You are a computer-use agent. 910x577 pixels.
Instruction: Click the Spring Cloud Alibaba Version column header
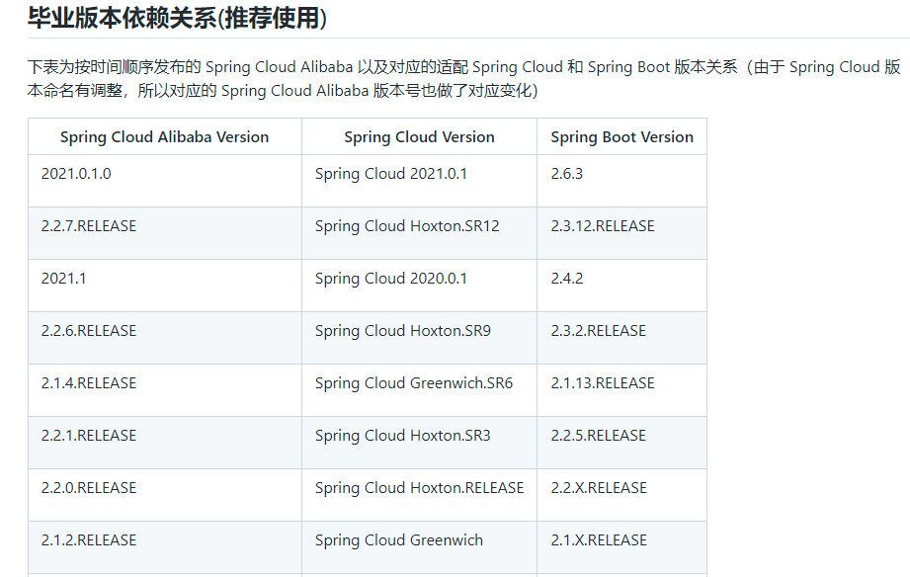click(x=164, y=137)
